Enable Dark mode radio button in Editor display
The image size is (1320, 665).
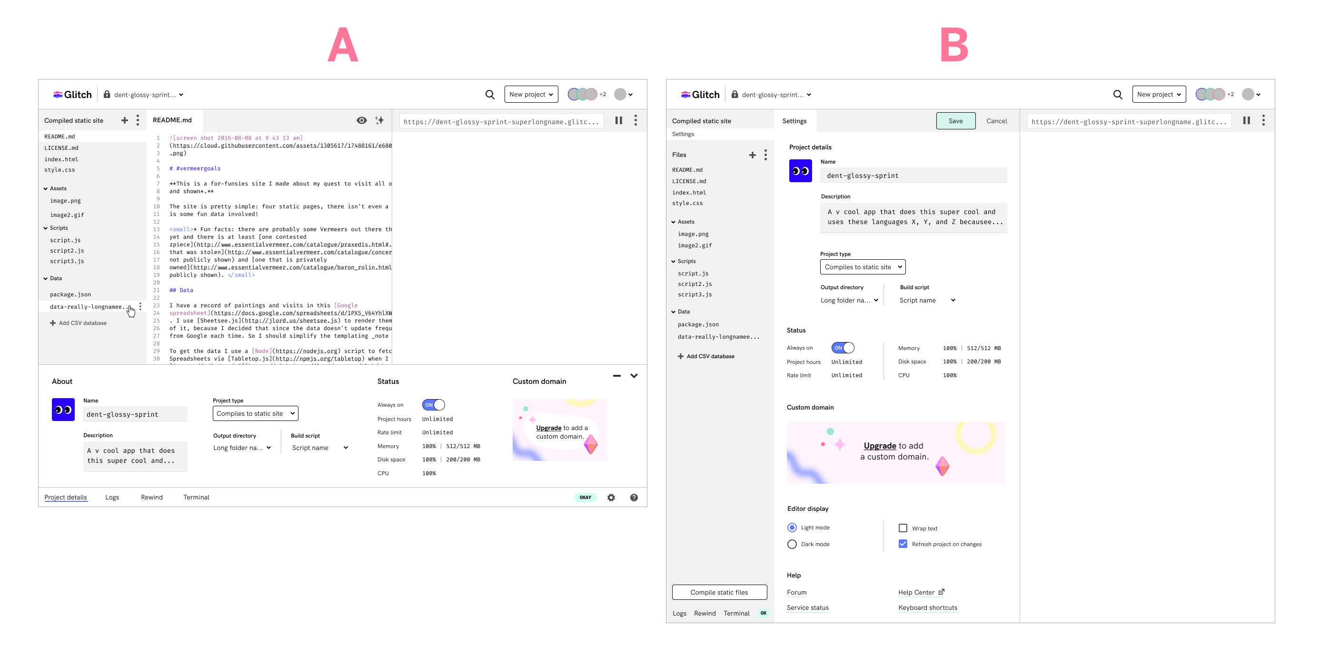coord(792,544)
